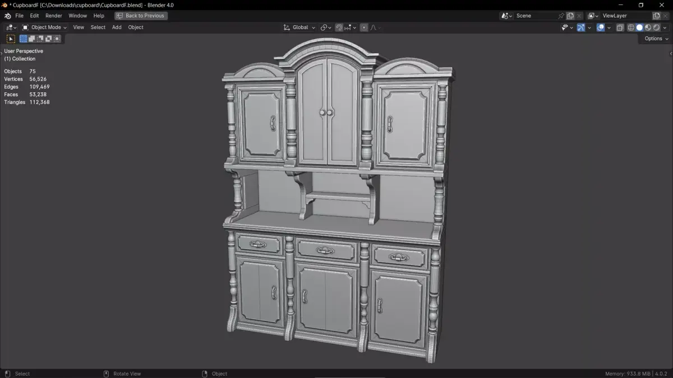
Task: Open proportional editing falloff curve
Action: [x=375, y=27]
